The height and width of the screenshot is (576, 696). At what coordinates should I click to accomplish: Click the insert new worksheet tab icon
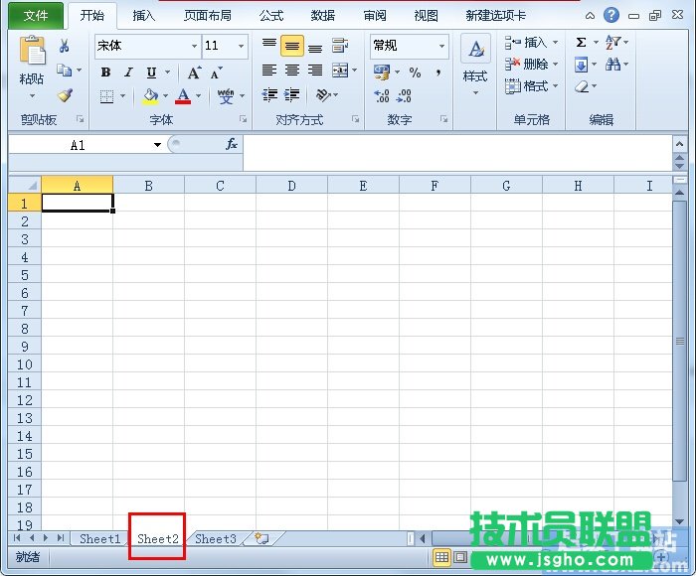pos(262,538)
